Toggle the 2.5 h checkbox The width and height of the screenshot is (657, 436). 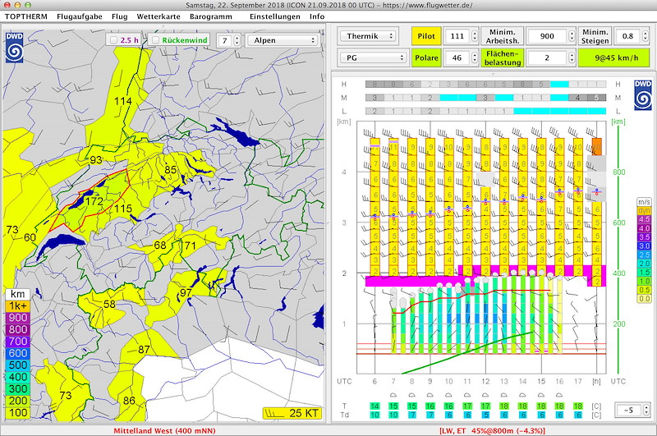pyautogui.click(x=113, y=40)
